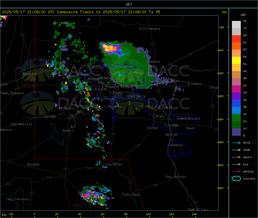The height and width of the screenshot is (218, 258).
Task: Pick the dotted yellow 51–54 dBZ band
Action: point(236,60)
